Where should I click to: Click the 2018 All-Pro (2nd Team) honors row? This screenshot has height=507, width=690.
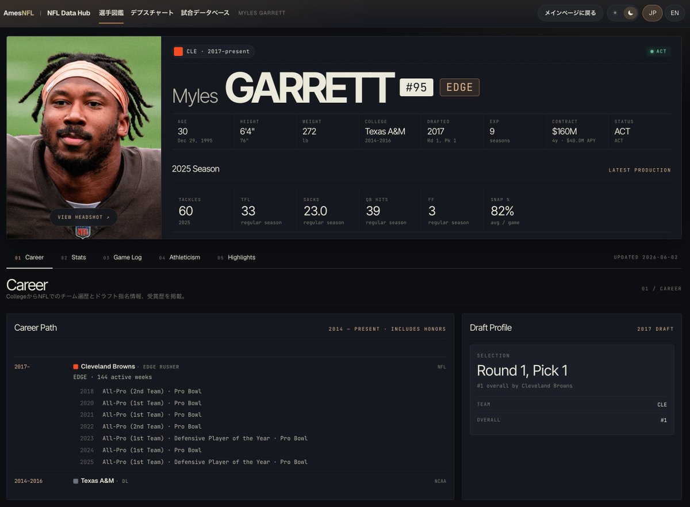click(141, 391)
